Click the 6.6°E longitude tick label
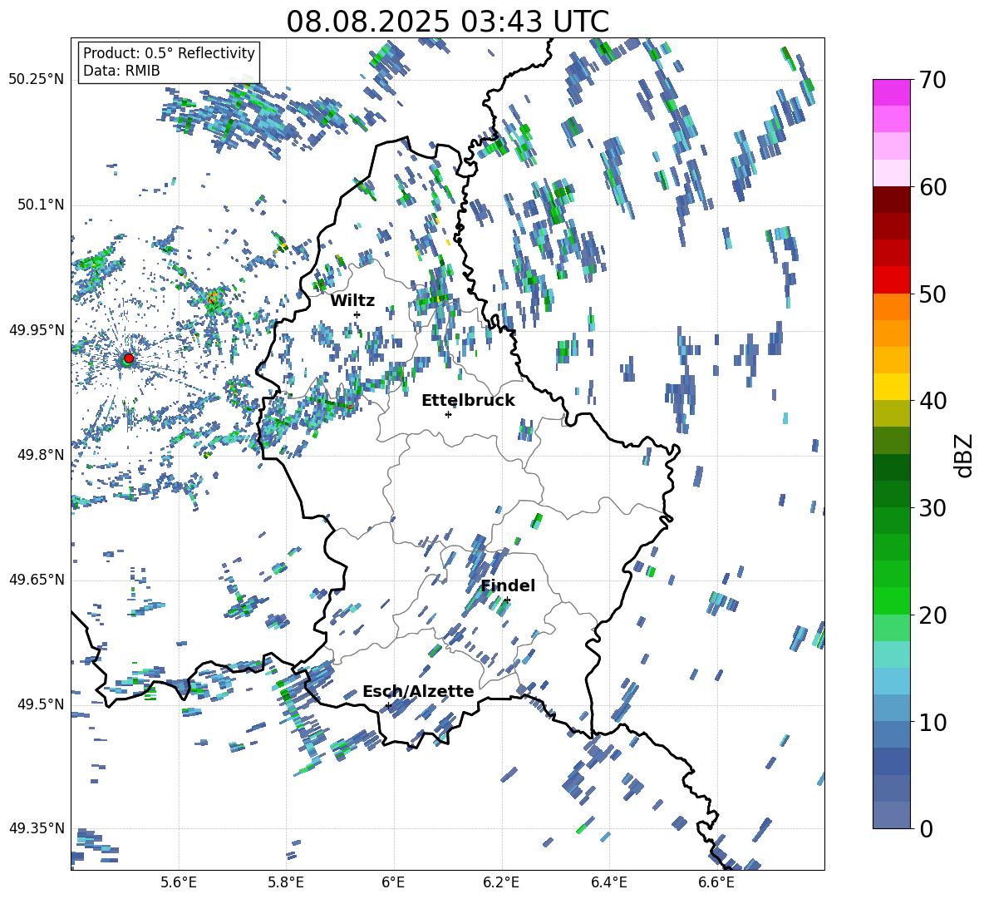 pyautogui.click(x=716, y=882)
